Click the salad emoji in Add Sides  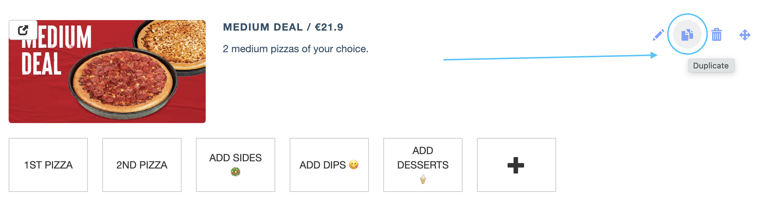[236, 172]
